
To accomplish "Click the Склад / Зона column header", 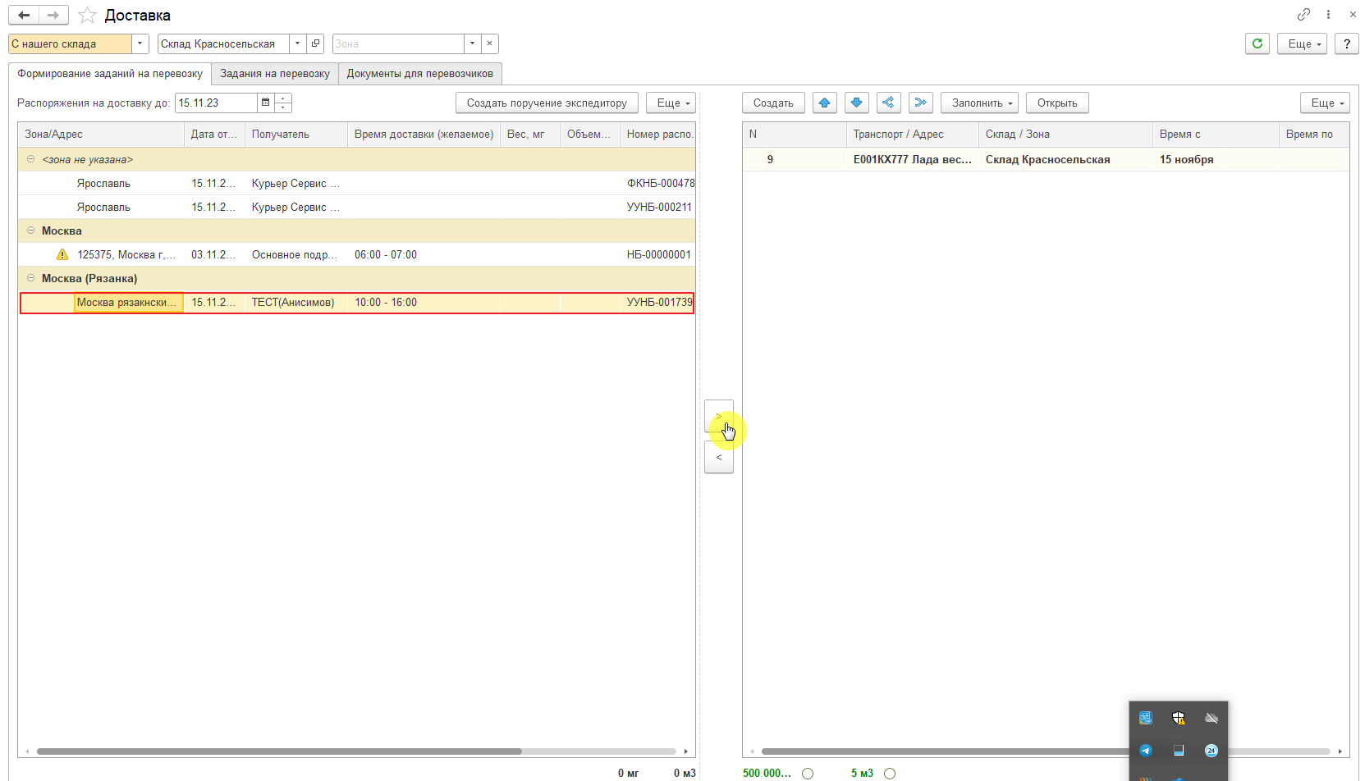I will point(1065,135).
